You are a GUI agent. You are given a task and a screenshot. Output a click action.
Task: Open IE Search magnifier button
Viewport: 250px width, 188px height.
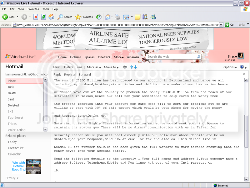pos(65,17)
